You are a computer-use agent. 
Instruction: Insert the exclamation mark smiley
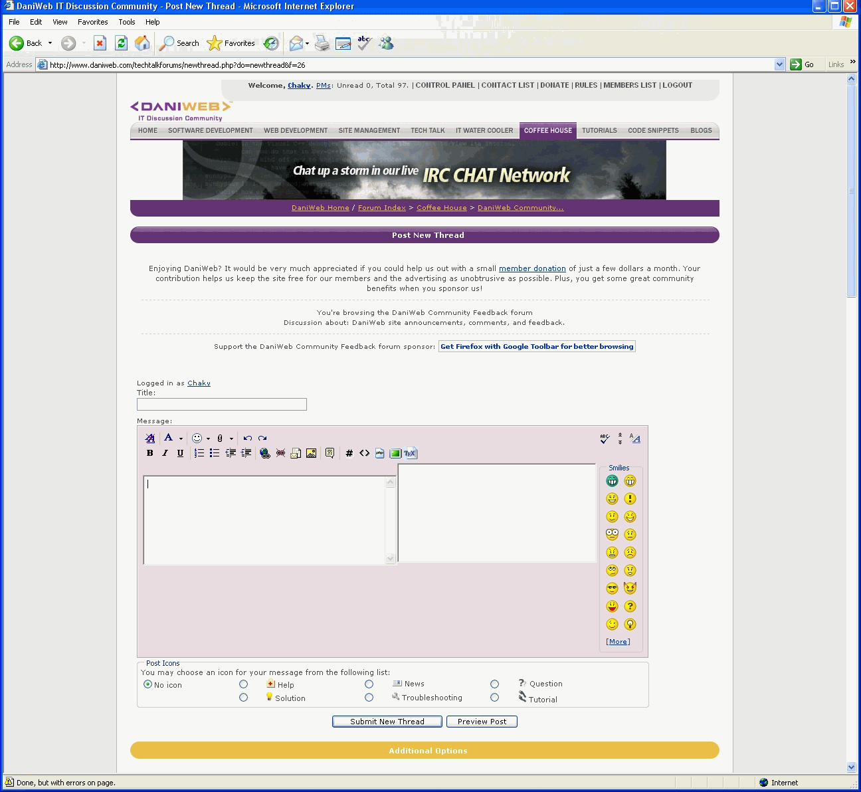(630, 498)
